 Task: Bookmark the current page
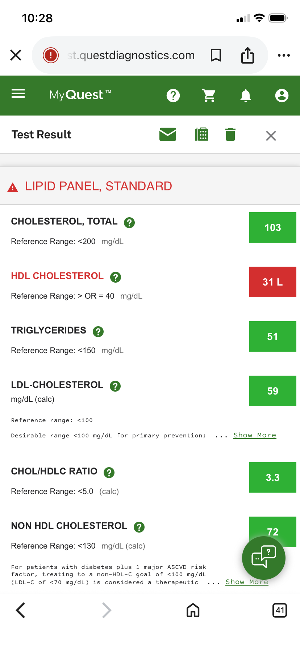pos(216,56)
